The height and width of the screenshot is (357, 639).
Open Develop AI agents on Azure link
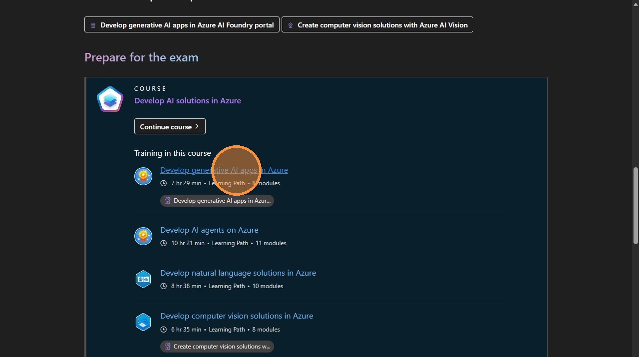(x=209, y=230)
